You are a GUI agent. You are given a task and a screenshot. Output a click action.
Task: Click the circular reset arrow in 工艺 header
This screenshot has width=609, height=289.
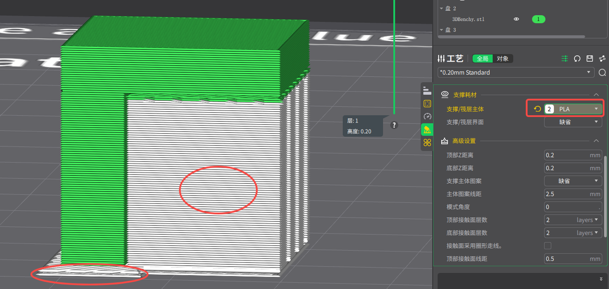tap(577, 58)
